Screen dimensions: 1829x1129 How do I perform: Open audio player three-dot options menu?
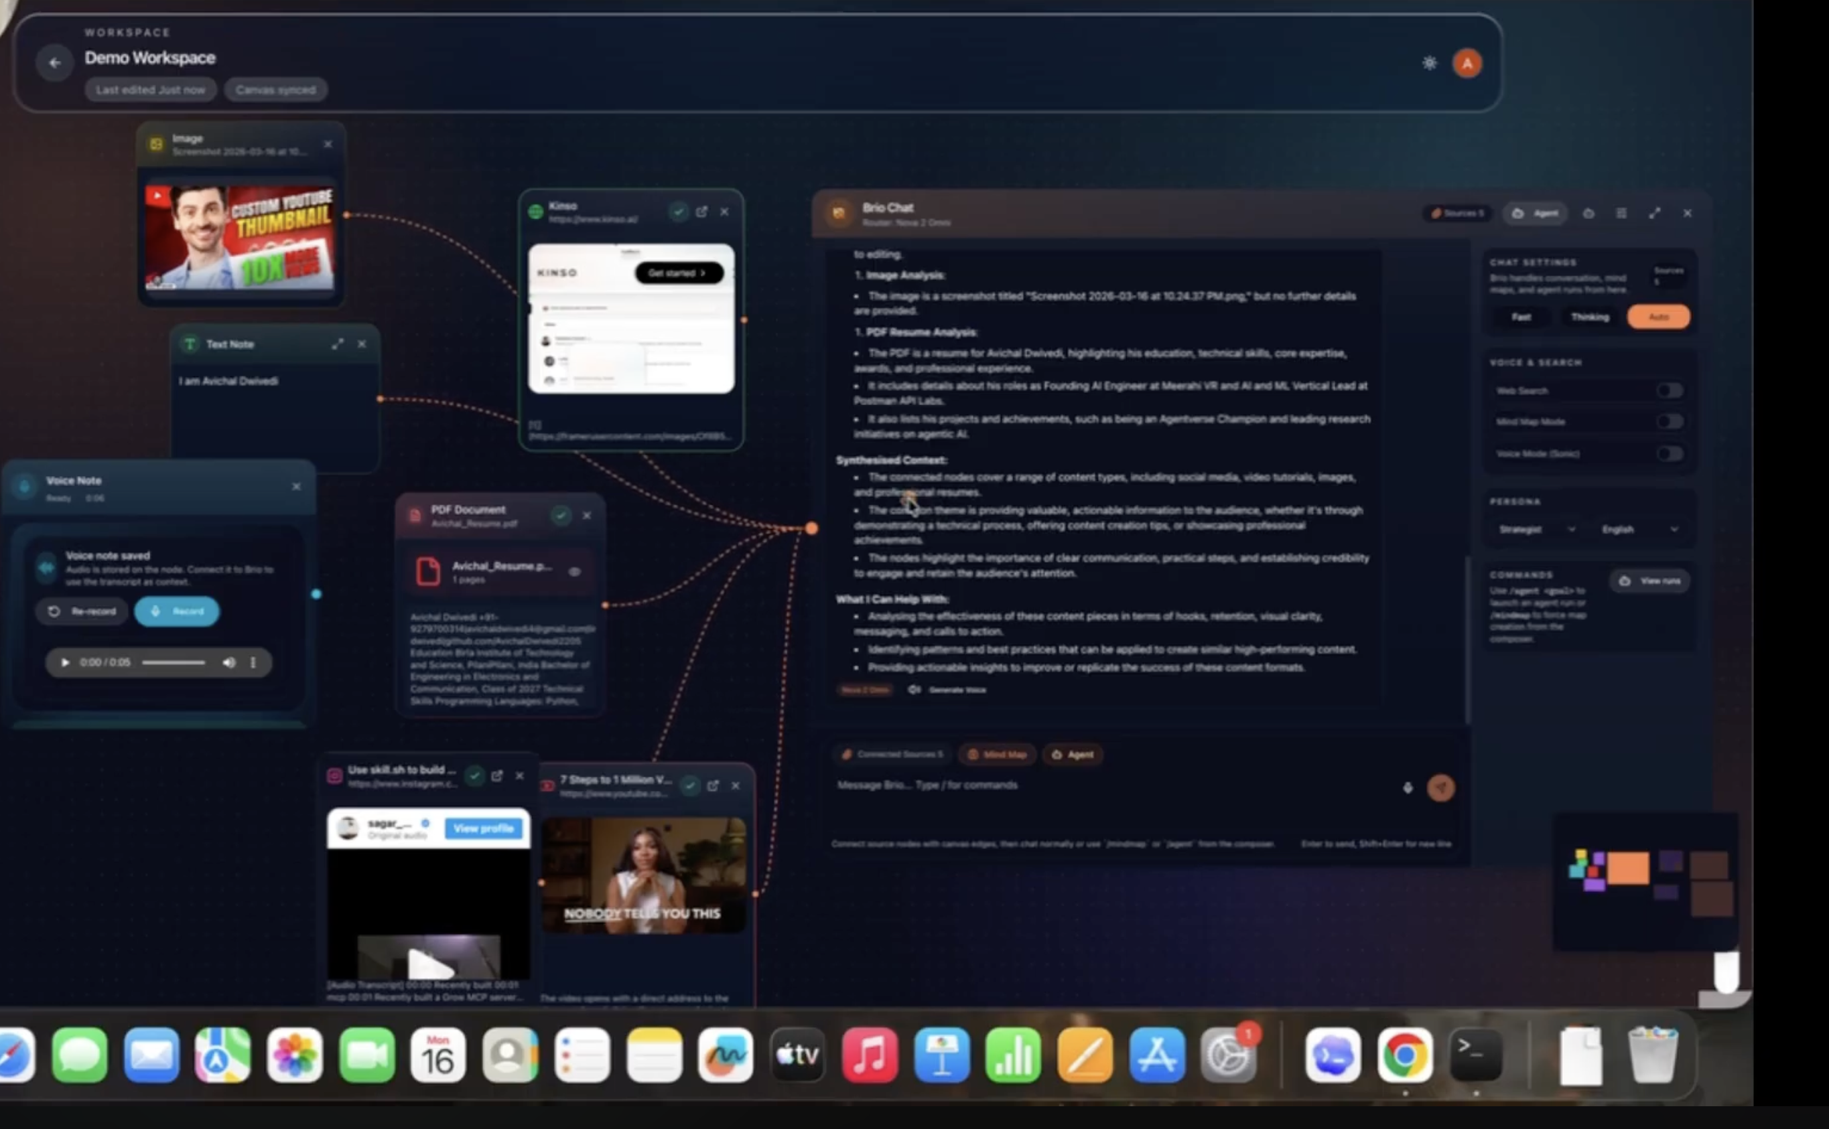253,662
